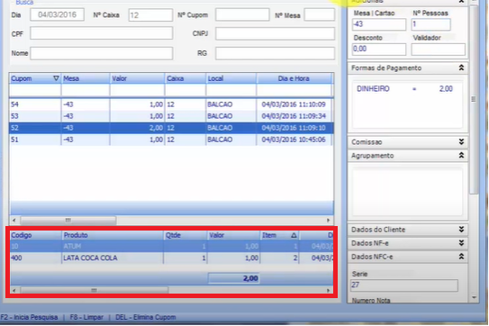This screenshot has height=326, width=489.
Task: Click the coupon grid horizontal scrollbar thumb
Action: tap(68, 221)
